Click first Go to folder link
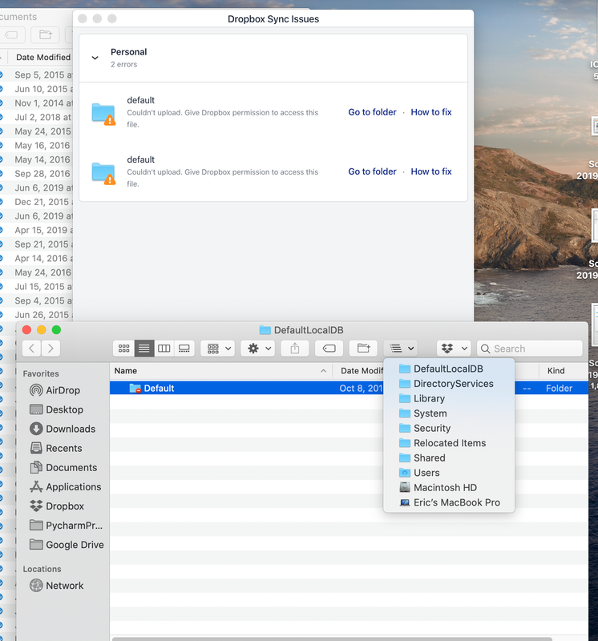Screen dimensions: 598x641 372,112
